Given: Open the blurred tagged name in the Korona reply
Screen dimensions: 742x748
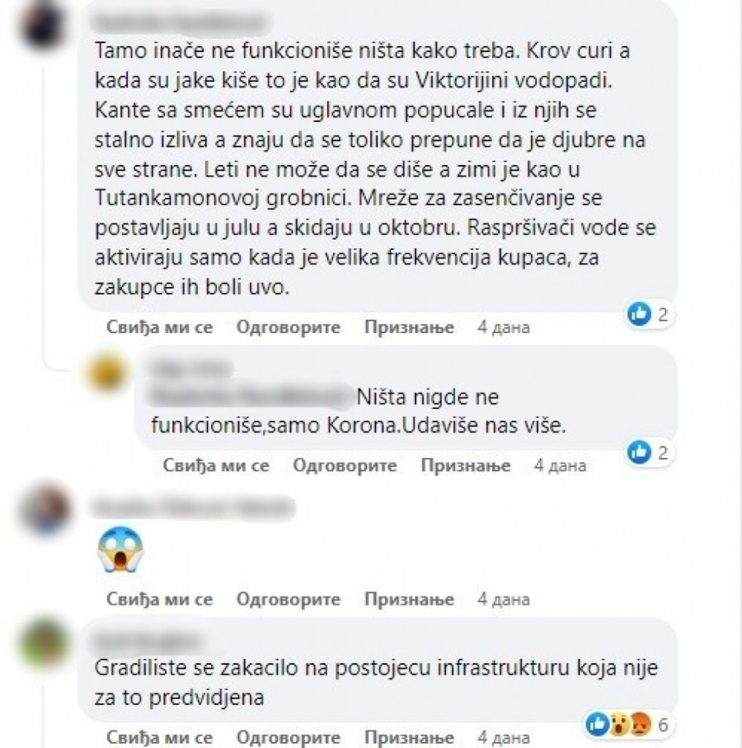Looking at the screenshot, I should [x=251, y=397].
